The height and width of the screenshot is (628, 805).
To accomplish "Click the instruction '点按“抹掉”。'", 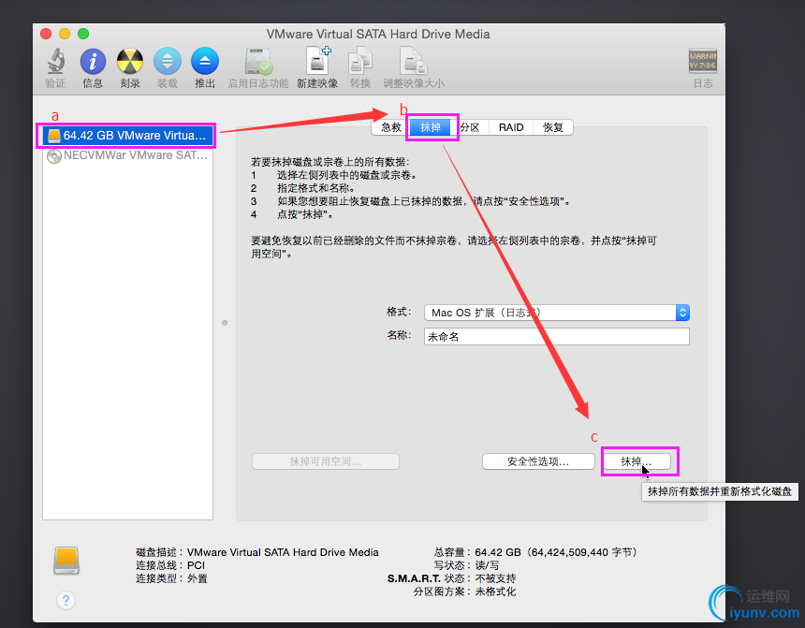I will click(305, 214).
